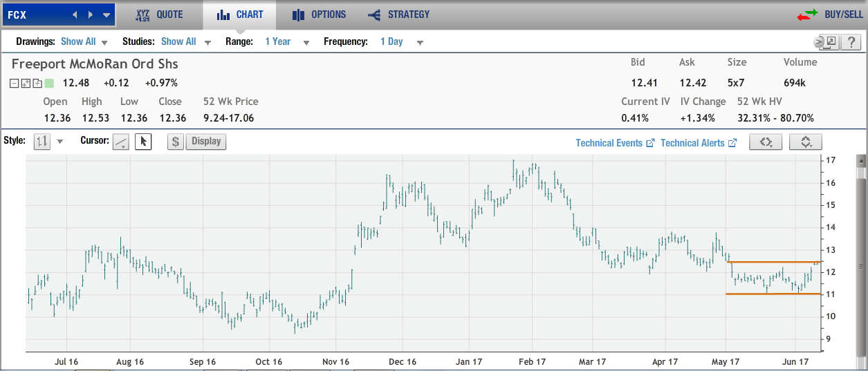868x371 pixels.
Task: Click the dollar sign icon
Action: pyautogui.click(x=176, y=142)
